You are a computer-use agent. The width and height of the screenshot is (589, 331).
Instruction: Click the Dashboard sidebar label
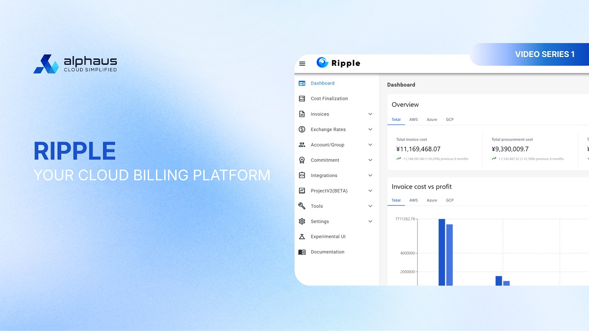[323, 83]
